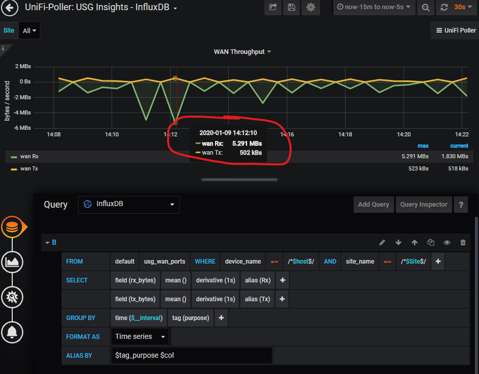Duplicate query B with the copy icon
This screenshot has height=374, width=479.
pyautogui.click(x=431, y=242)
